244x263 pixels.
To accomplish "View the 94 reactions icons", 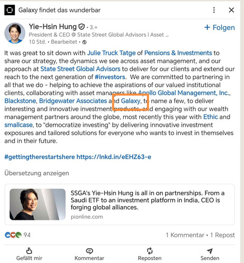I will [13, 235].
